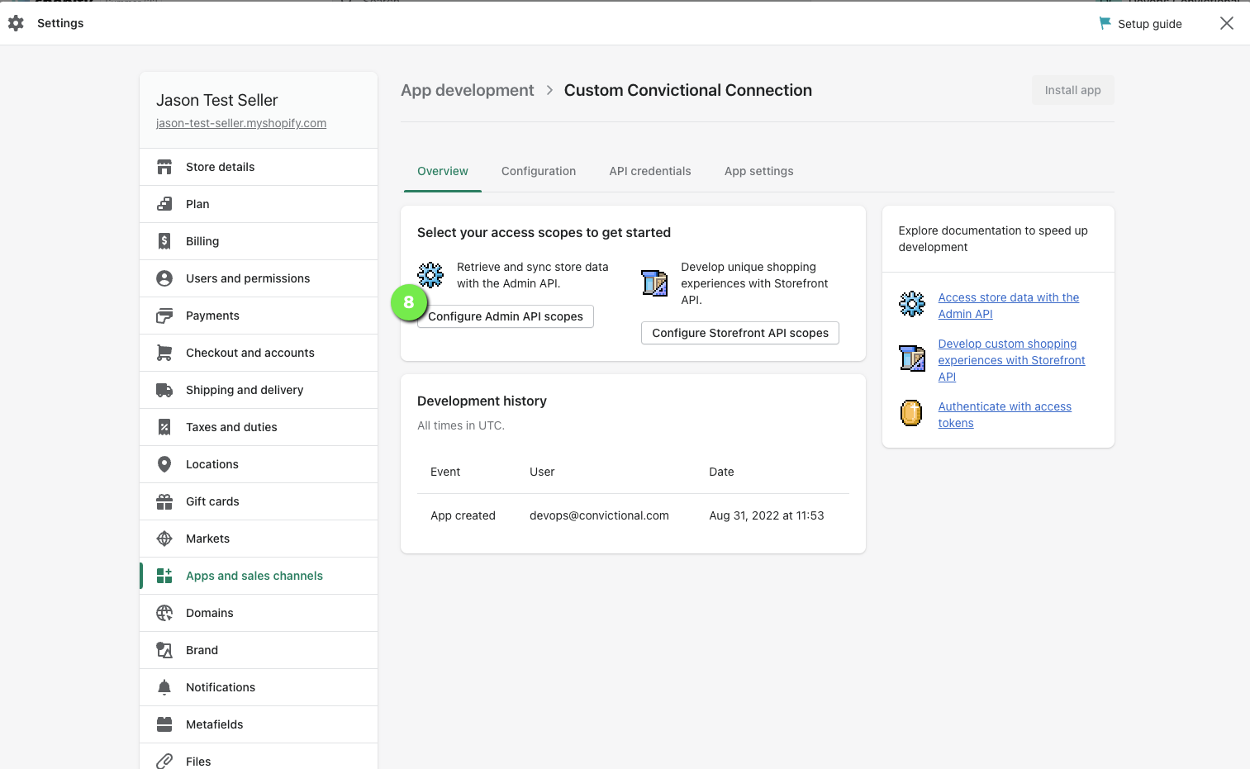Click the Store details storefront icon
The image size is (1250, 769).
pyautogui.click(x=164, y=167)
